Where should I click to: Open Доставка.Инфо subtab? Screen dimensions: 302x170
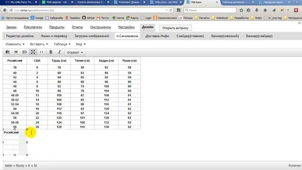click(x=157, y=36)
